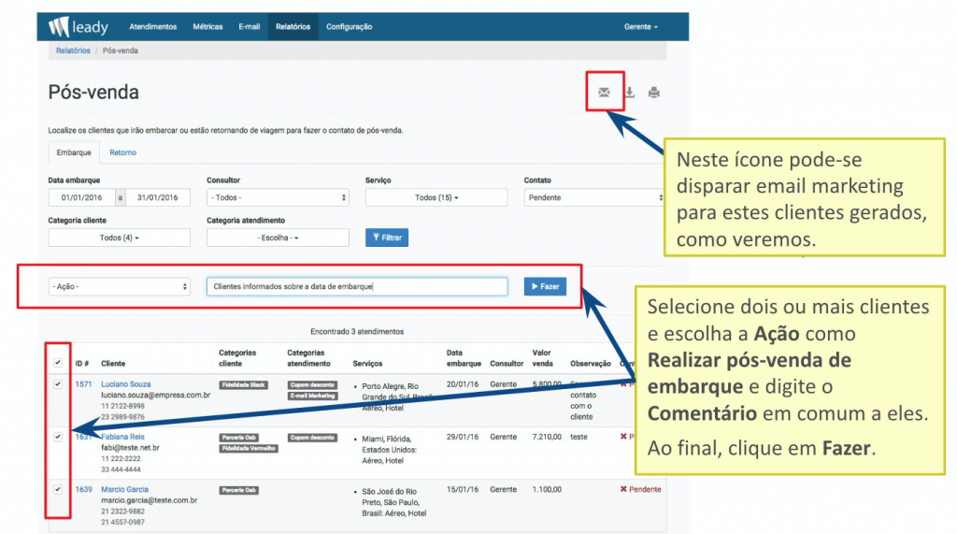Click the print report icon
This screenshot has width=957, height=534.
click(653, 93)
